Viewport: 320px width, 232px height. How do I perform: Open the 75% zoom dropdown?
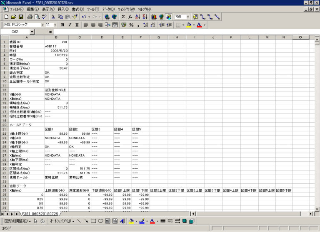188,17
